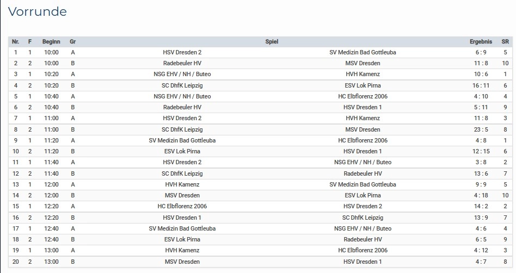
Task: Select MSV Dresden in match 14
Action: coord(182,195)
